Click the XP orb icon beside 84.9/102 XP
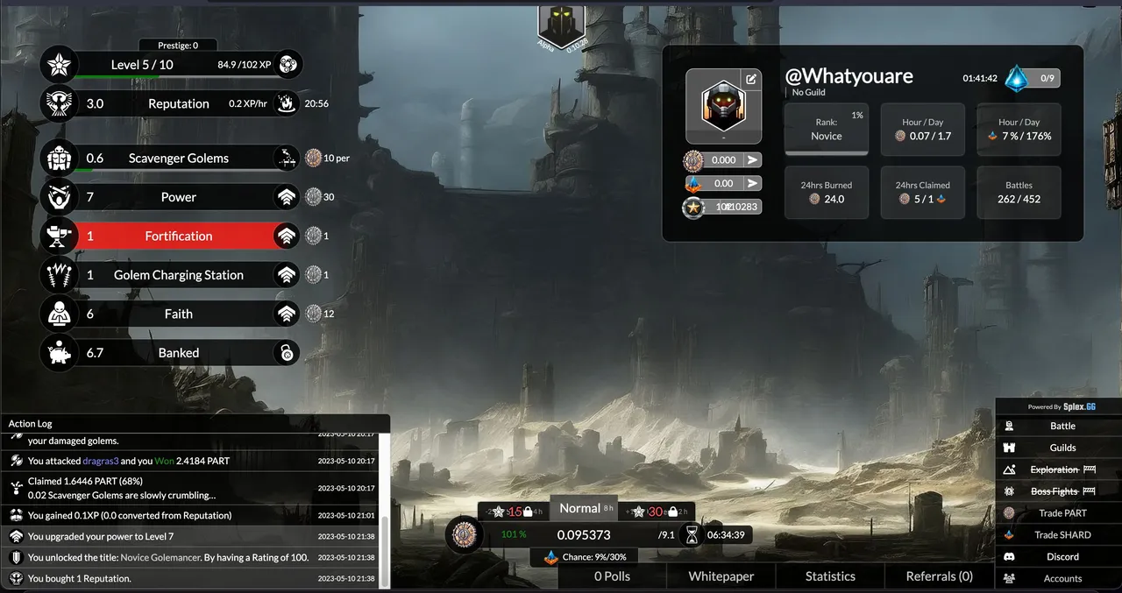Viewport: 1122px width, 593px height. [x=288, y=65]
